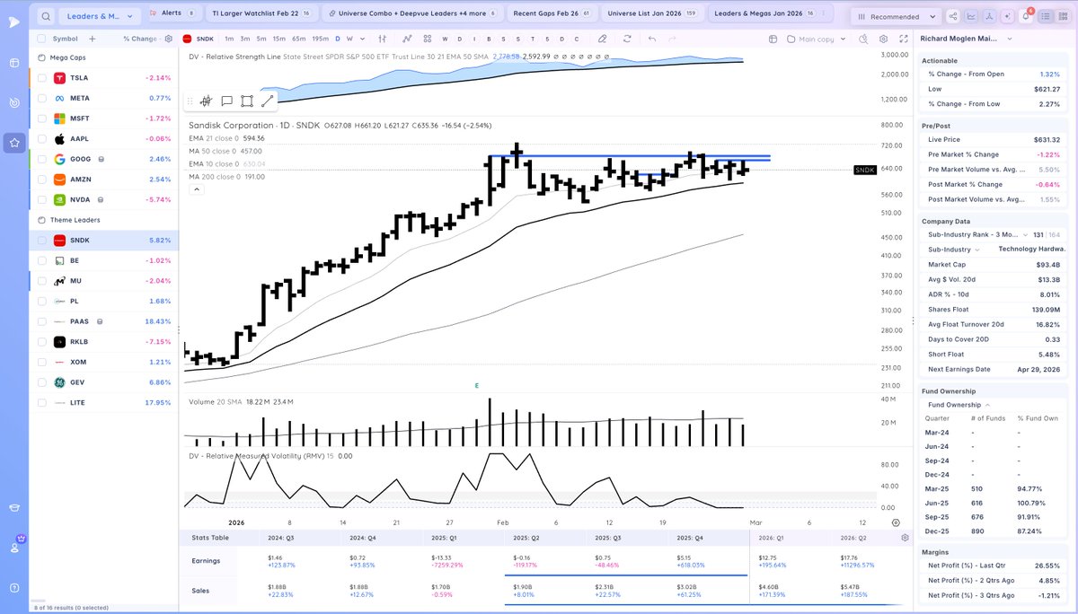Screen dimensions: 1078x614
Task: Click the chart layout panel icon beside Main copy
Action: 773,39
